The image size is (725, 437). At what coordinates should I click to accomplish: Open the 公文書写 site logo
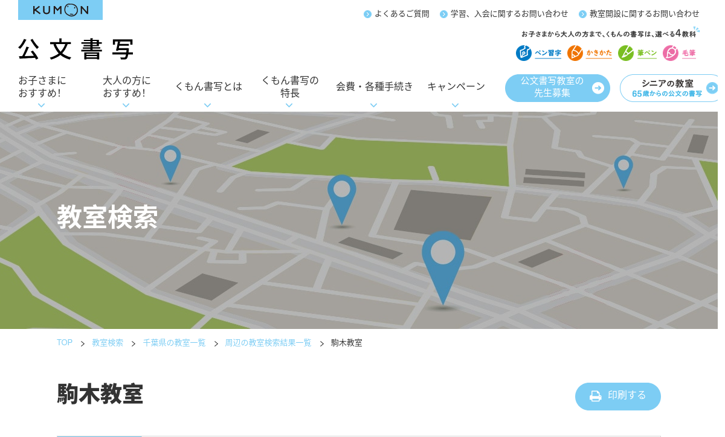coord(76,49)
